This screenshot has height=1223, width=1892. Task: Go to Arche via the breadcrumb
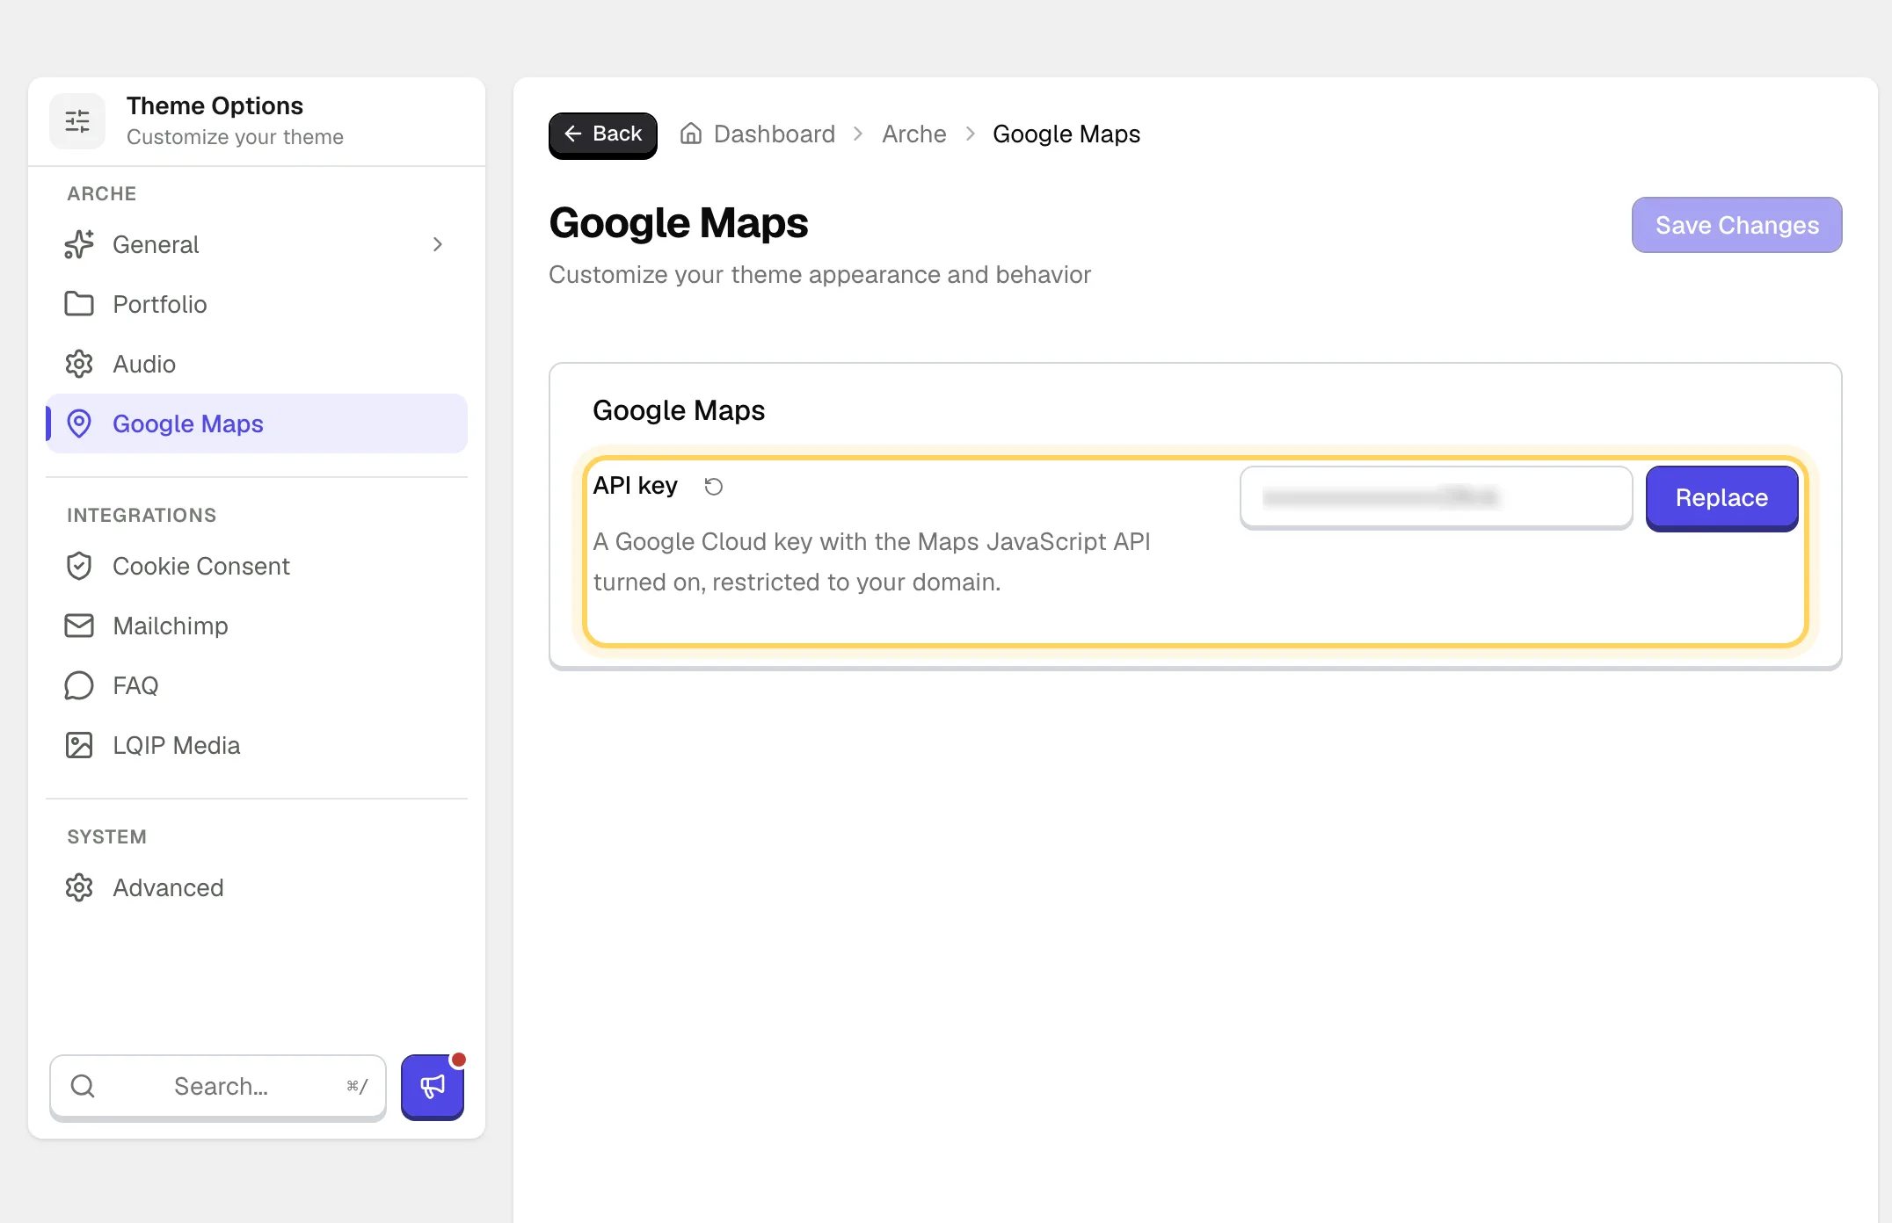[x=914, y=134]
